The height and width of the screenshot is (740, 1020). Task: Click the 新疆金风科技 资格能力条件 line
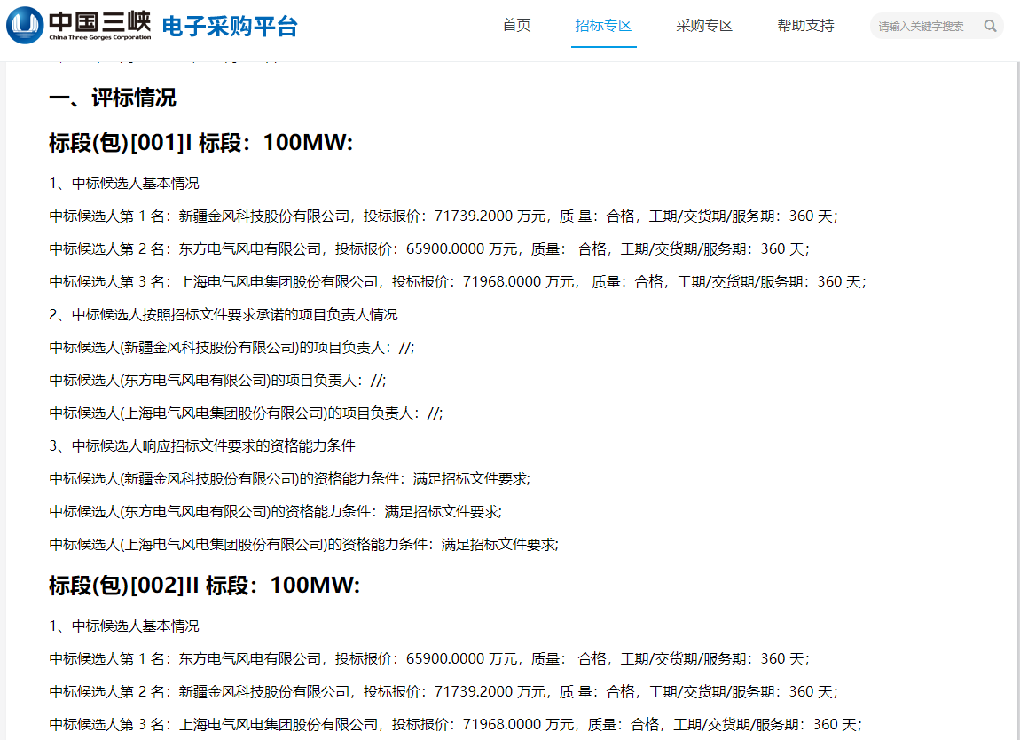point(290,479)
